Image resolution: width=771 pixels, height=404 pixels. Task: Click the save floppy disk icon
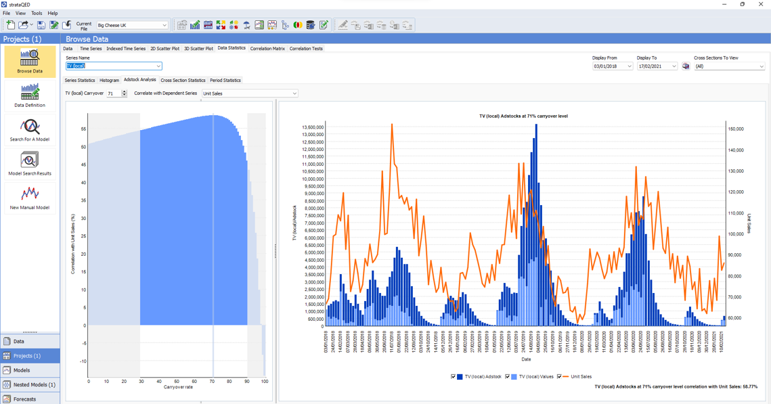click(x=41, y=25)
